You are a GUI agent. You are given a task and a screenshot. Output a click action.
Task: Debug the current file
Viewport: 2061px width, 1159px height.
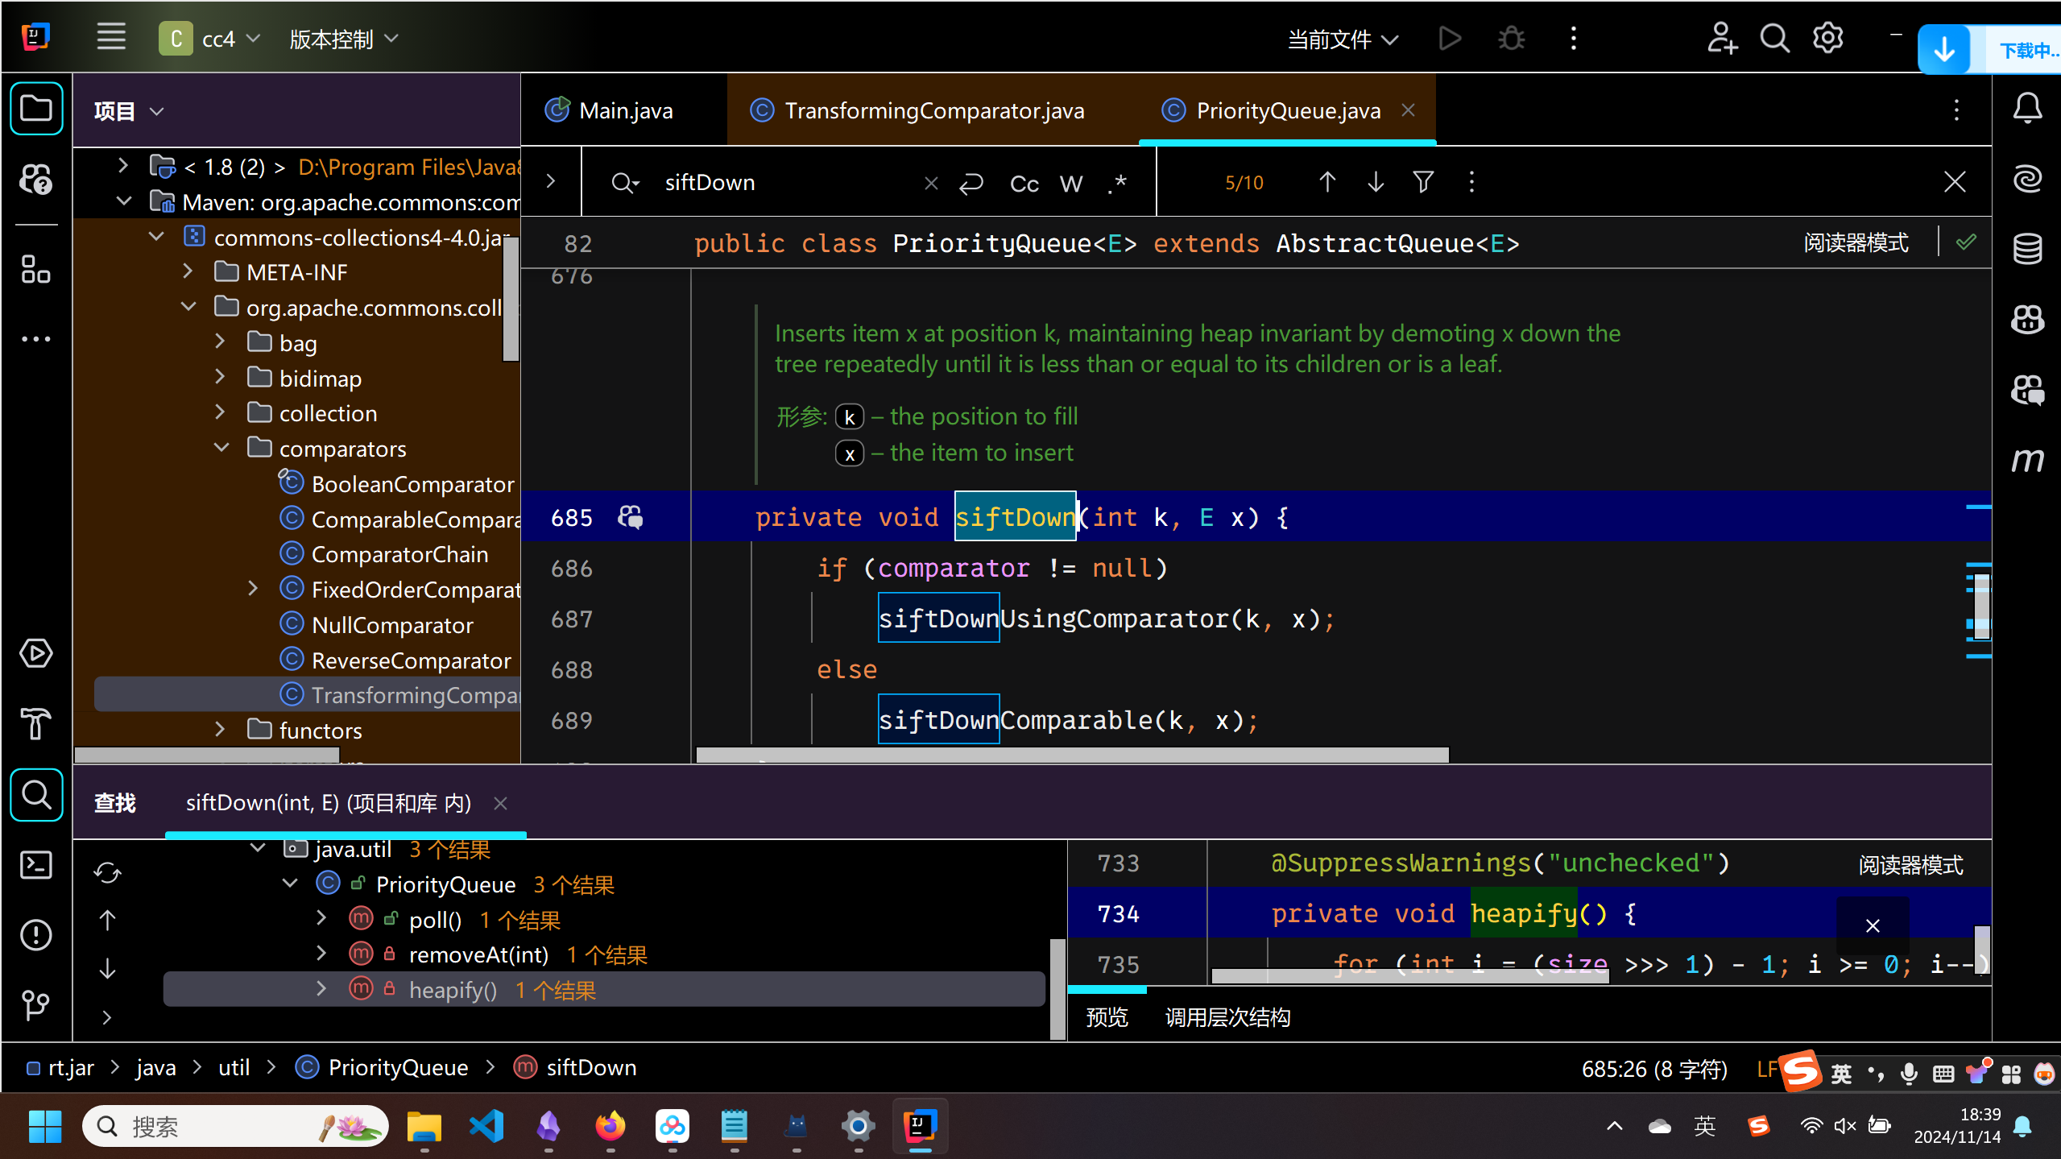[1512, 38]
